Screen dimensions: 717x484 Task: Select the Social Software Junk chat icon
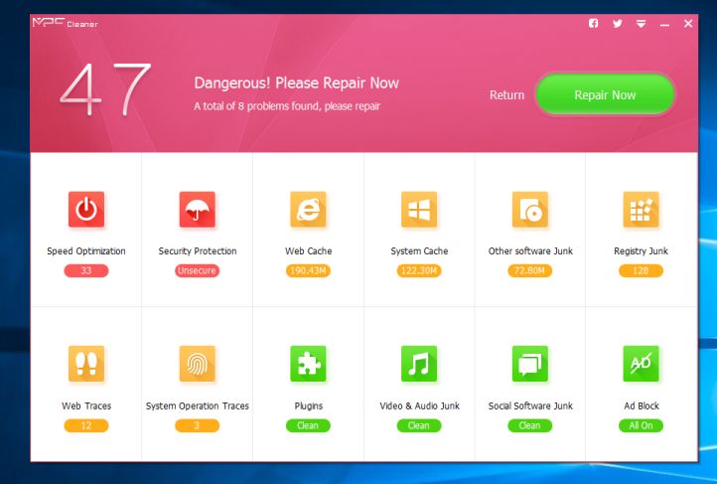click(530, 364)
